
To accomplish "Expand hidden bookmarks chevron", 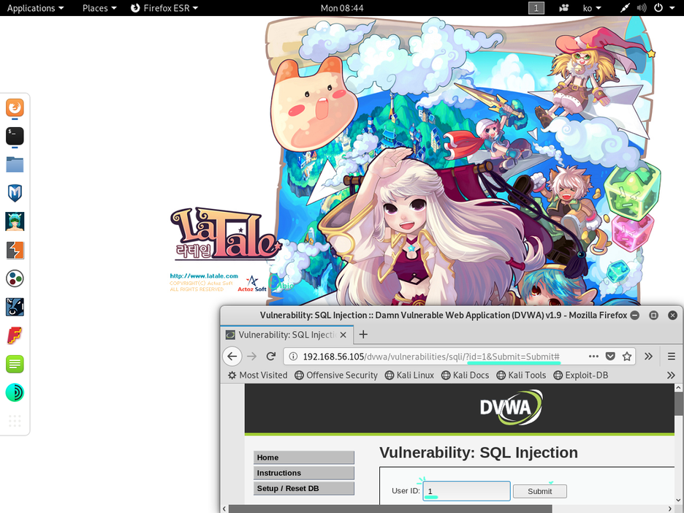I will [670, 375].
